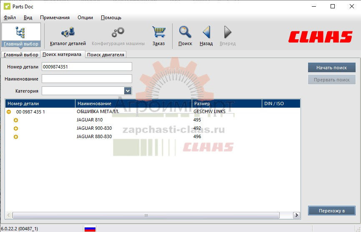Expand the JAGUAR 880-830 row

[16, 137]
